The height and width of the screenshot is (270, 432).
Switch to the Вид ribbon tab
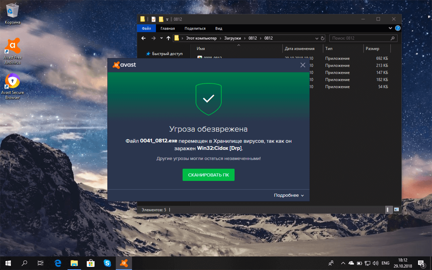click(218, 28)
